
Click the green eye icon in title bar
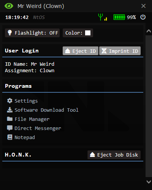pyautogui.click(x=9, y=6)
